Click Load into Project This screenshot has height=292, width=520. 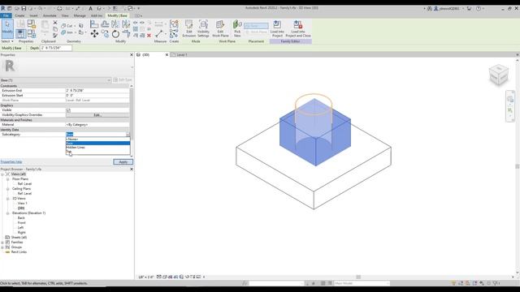point(277,28)
